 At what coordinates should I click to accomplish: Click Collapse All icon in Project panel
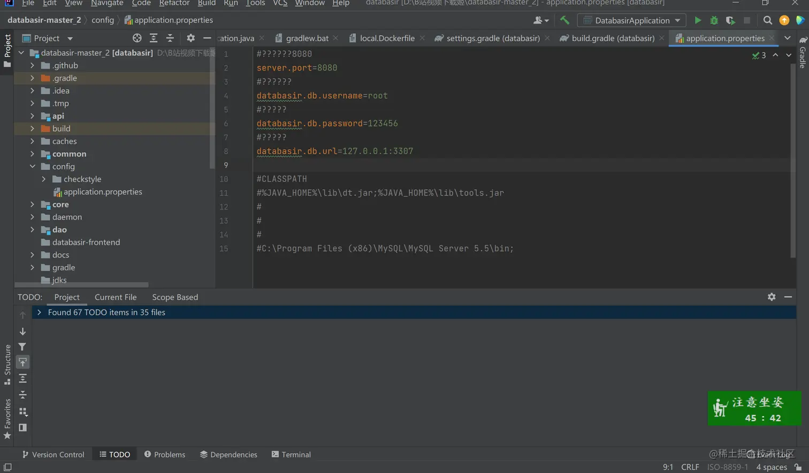tap(170, 38)
